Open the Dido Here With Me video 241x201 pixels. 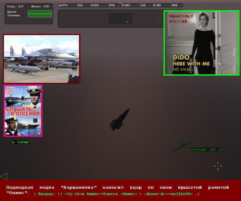pyautogui.click(x=202, y=43)
